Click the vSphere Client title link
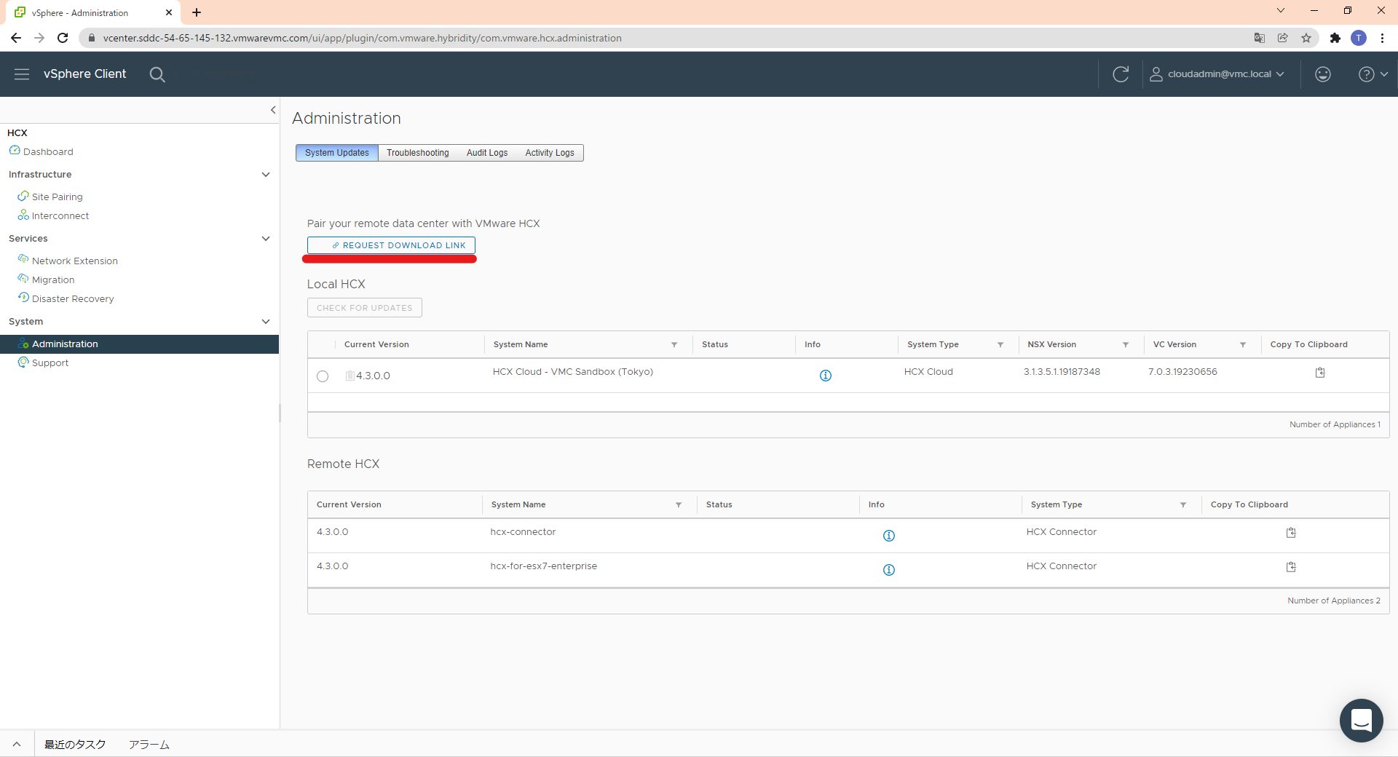The height and width of the screenshot is (757, 1398). pos(84,74)
